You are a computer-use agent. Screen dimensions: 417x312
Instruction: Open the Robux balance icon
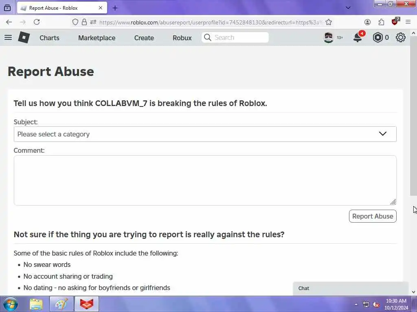tap(377, 38)
